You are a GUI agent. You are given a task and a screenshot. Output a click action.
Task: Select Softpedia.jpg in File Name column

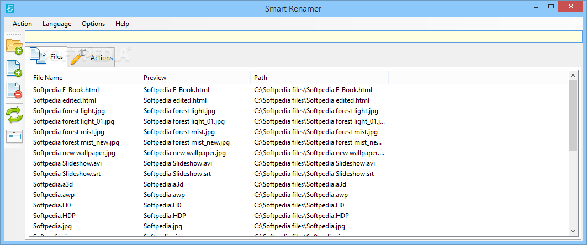point(52,226)
